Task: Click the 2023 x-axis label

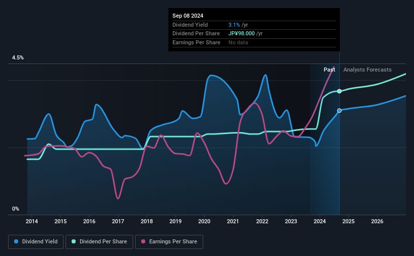Action: pyautogui.click(x=291, y=221)
